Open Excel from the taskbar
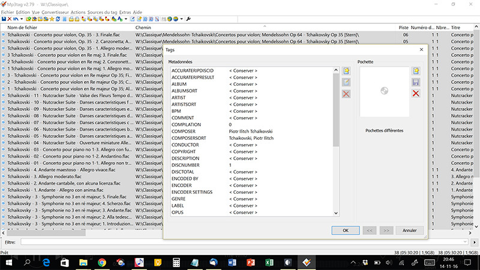 click(x=269, y=263)
